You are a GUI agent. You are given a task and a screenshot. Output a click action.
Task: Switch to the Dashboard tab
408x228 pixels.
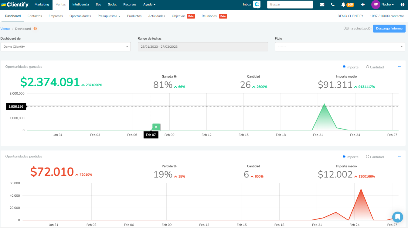point(13,16)
